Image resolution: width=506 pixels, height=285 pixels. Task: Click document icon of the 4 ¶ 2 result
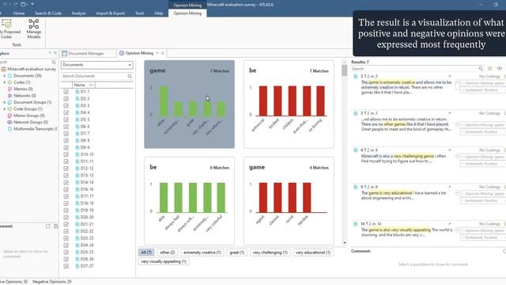coord(356,150)
